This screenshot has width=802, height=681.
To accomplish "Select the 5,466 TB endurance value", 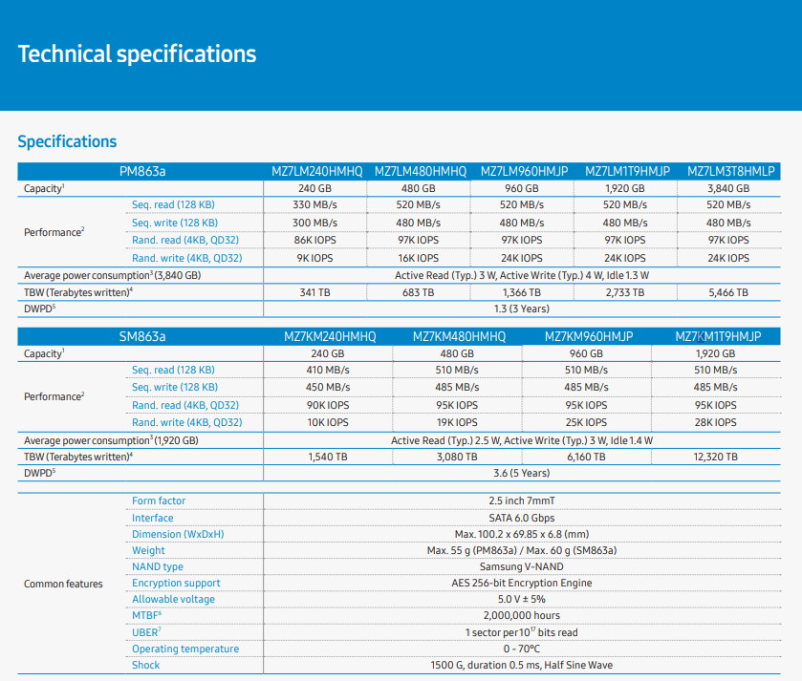I will [728, 292].
